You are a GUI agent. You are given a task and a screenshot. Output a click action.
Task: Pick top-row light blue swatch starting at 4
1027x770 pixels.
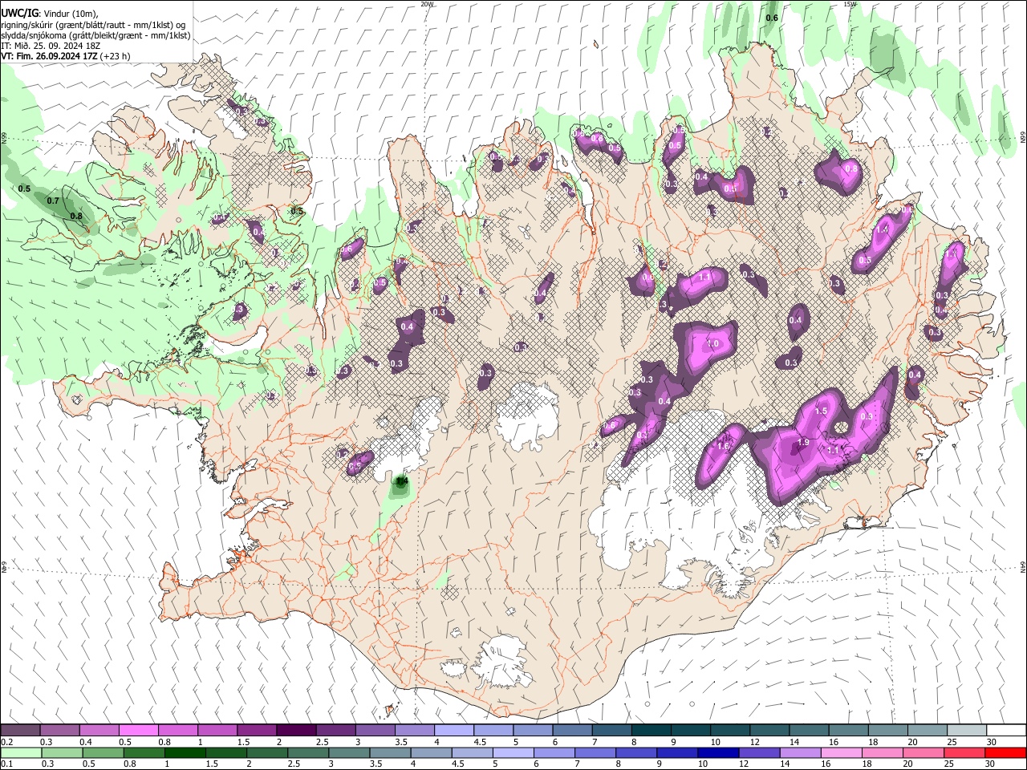tap(453, 731)
